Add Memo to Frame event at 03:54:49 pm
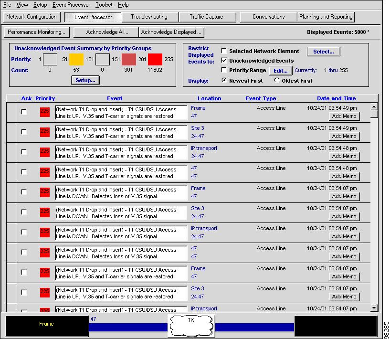 coord(344,116)
